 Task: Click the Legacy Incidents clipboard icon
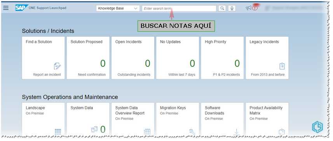[x=282, y=66]
